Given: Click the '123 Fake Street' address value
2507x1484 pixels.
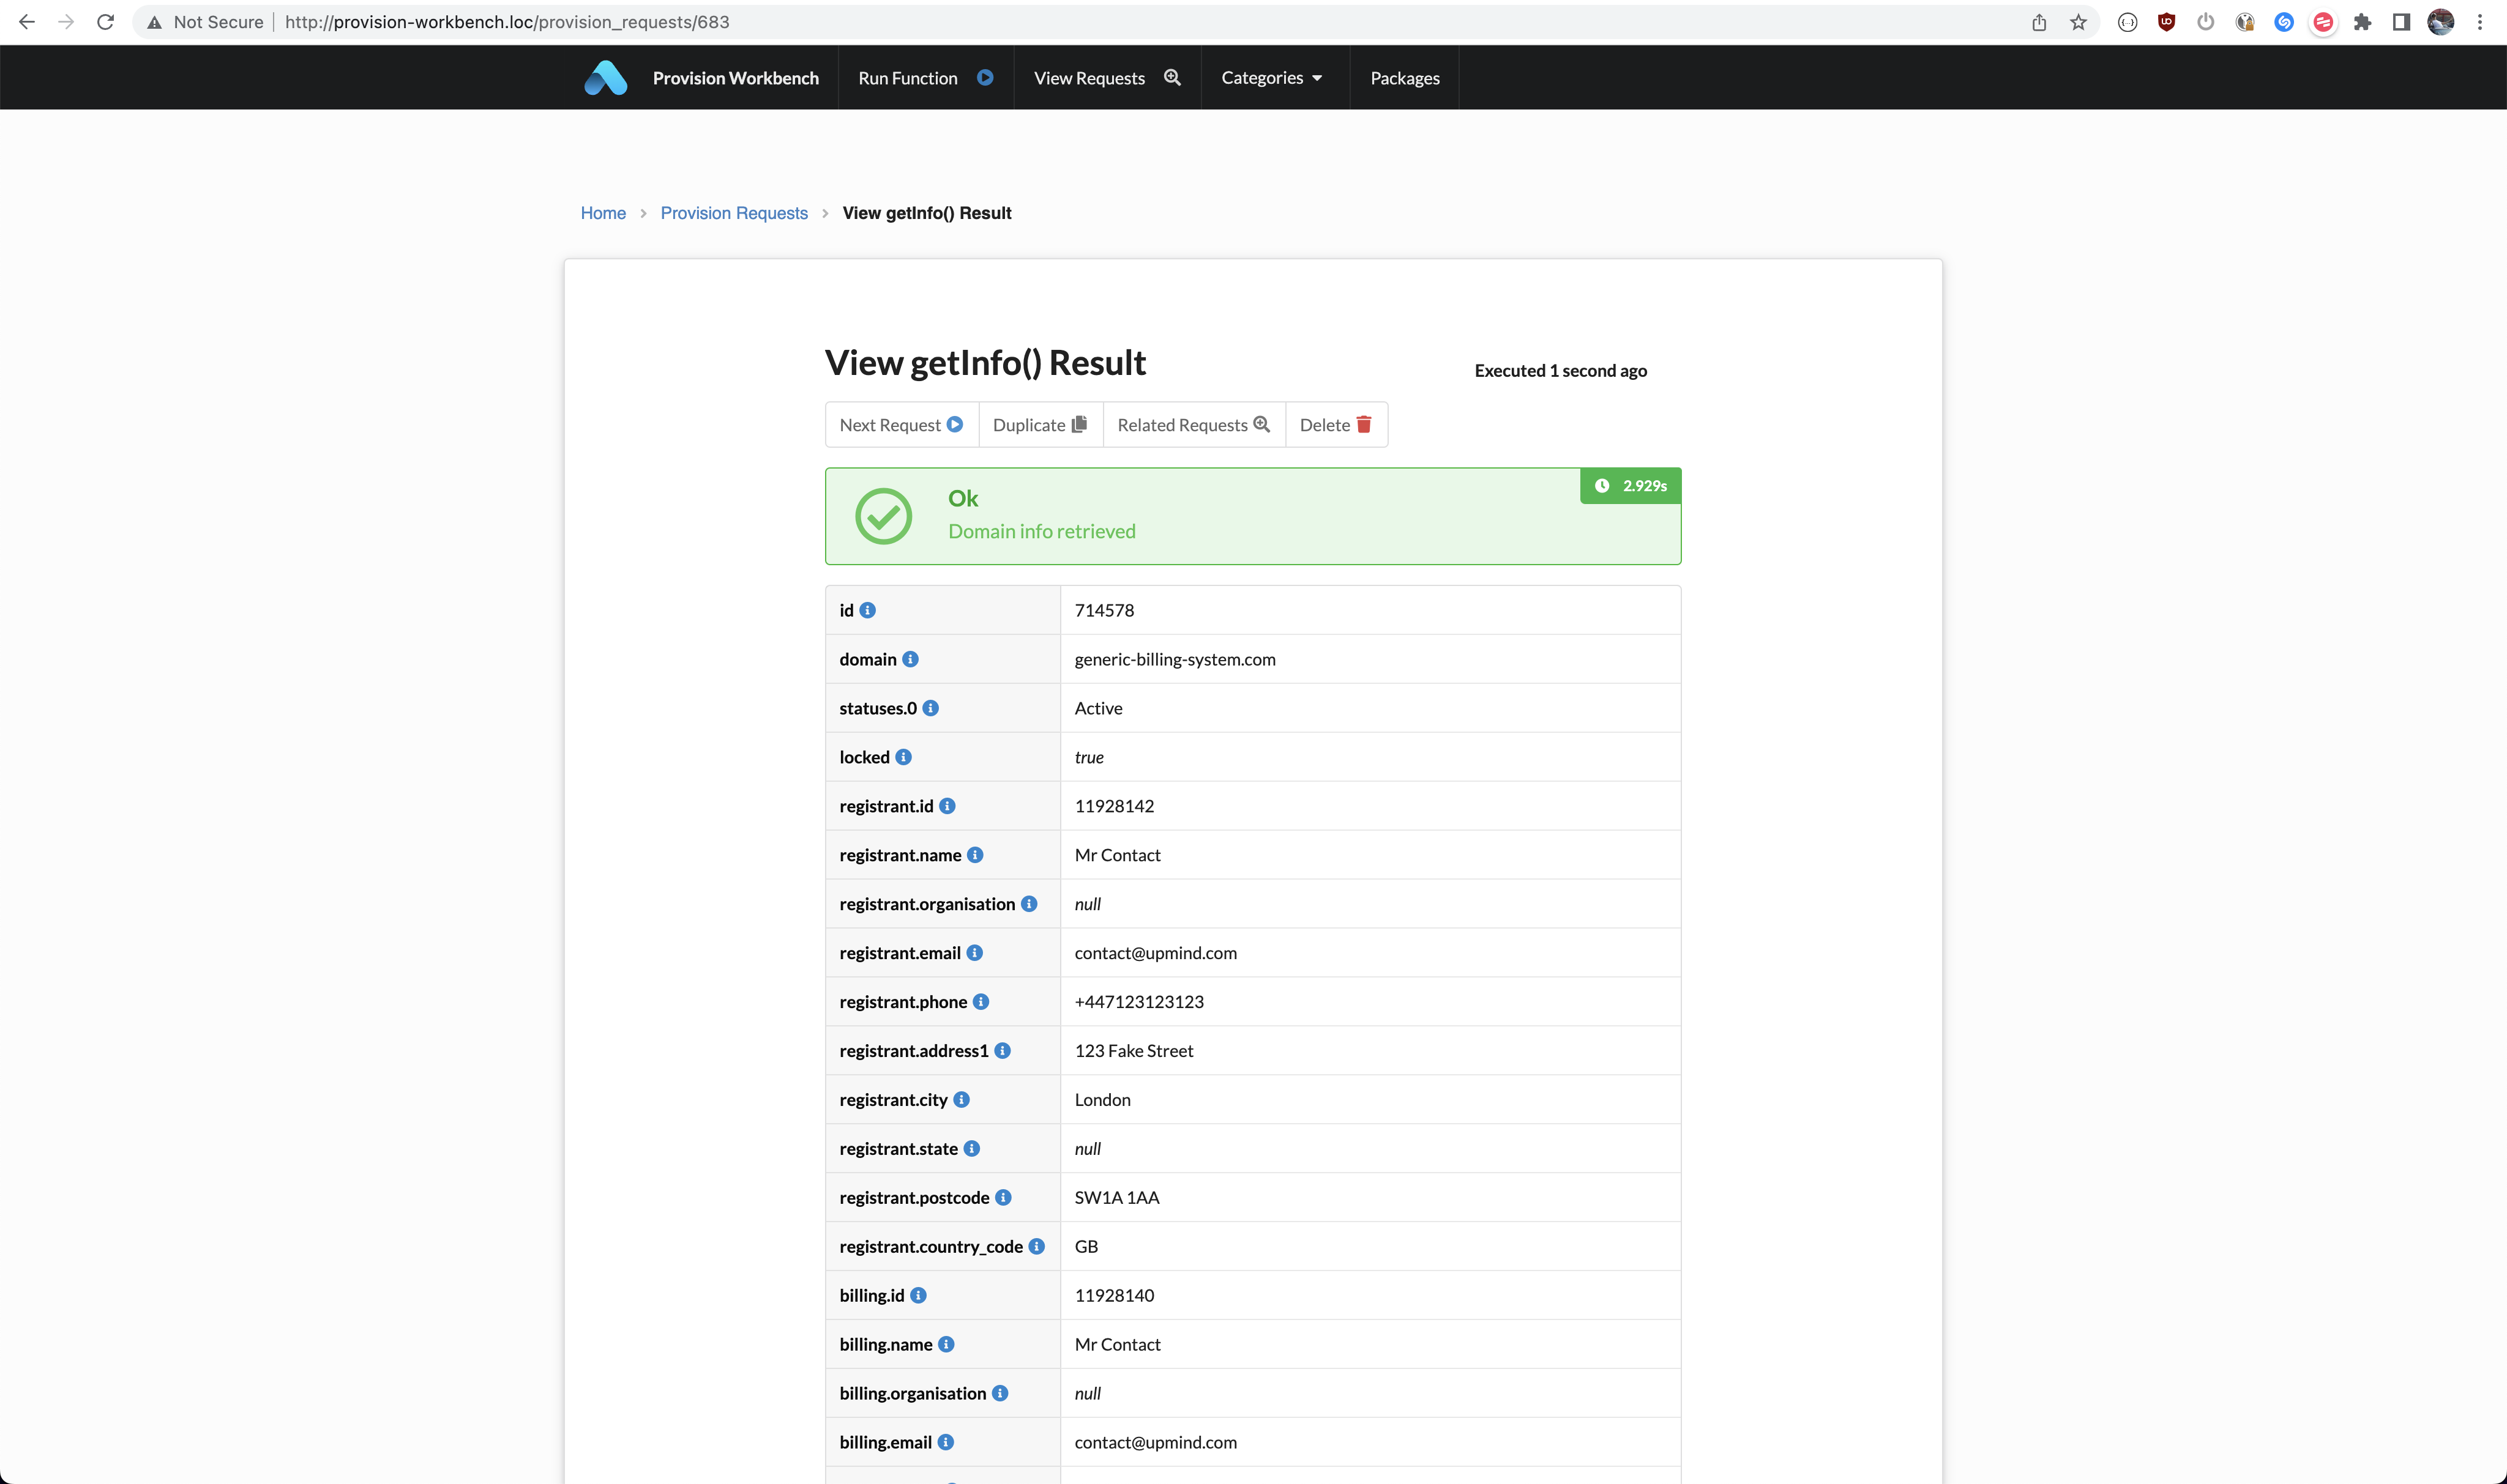Looking at the screenshot, I should [x=1134, y=1051].
